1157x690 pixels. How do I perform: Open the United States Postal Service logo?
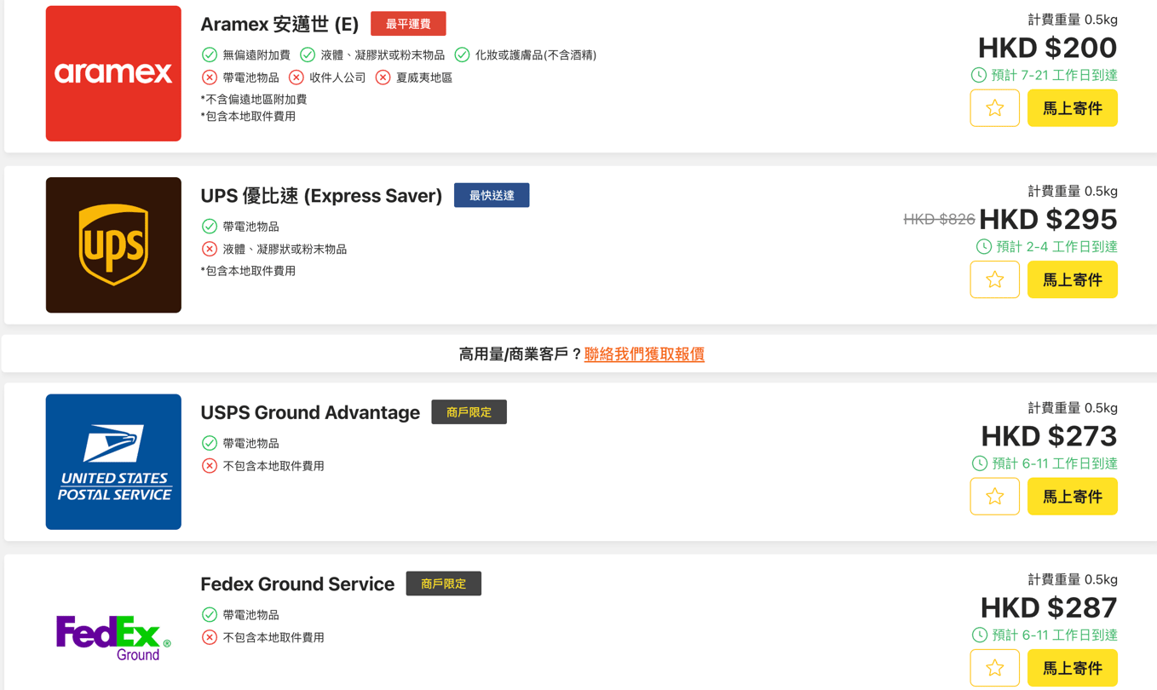pyautogui.click(x=113, y=462)
